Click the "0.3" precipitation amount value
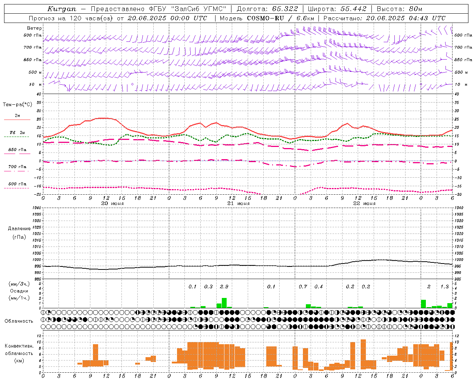Screen dimensions: 474x379 (208, 286)
